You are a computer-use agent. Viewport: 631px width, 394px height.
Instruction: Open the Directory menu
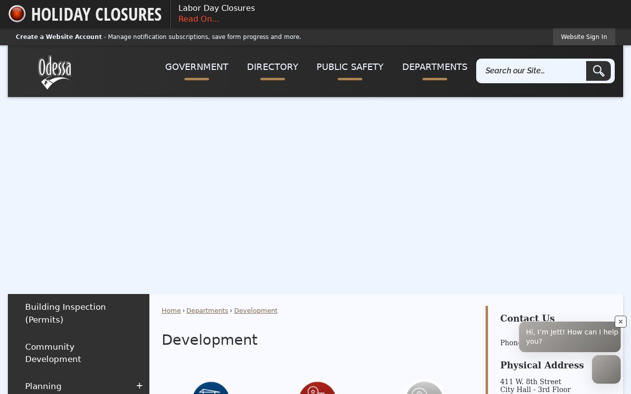point(273,67)
